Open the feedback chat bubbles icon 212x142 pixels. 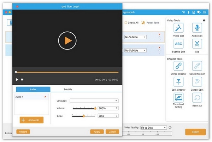tap(199, 12)
